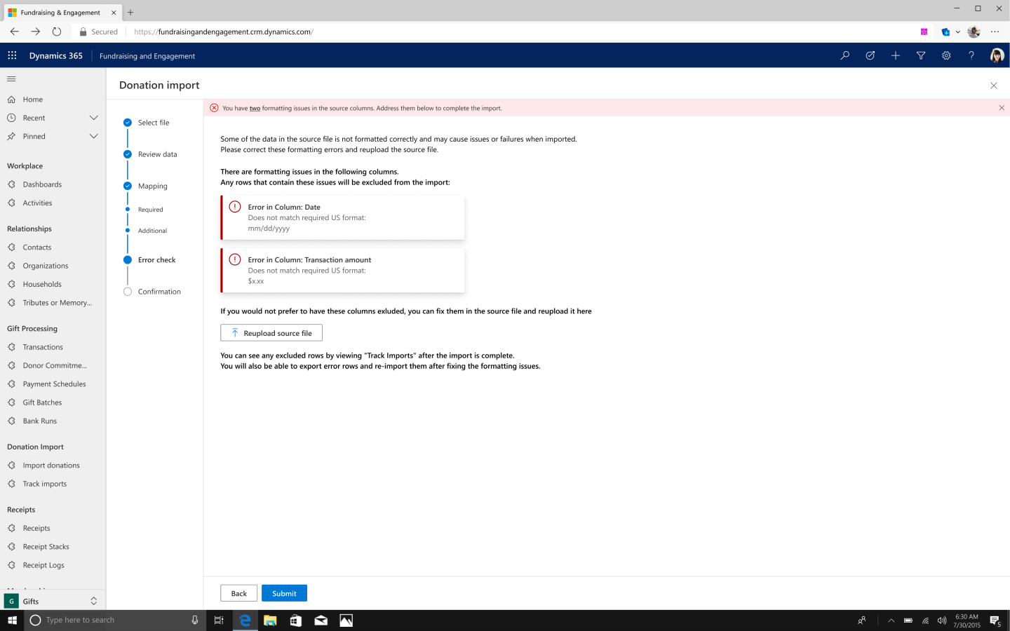Viewport: 1010px width, 631px height.
Task: Expand the Recent list in sidebar
Action: (x=93, y=118)
